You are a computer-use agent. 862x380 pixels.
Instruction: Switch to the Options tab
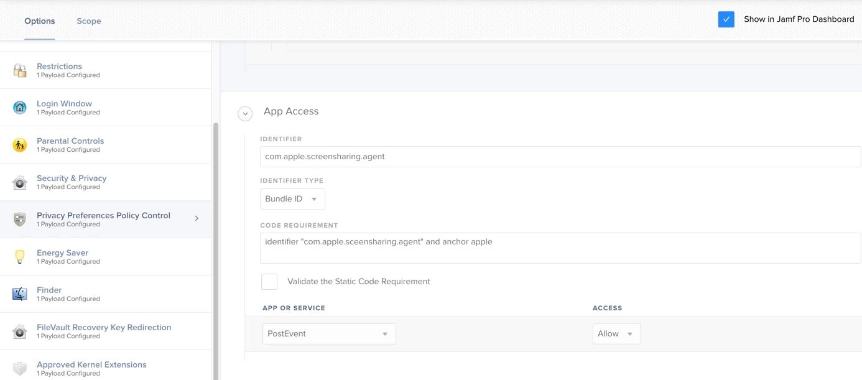tap(40, 21)
